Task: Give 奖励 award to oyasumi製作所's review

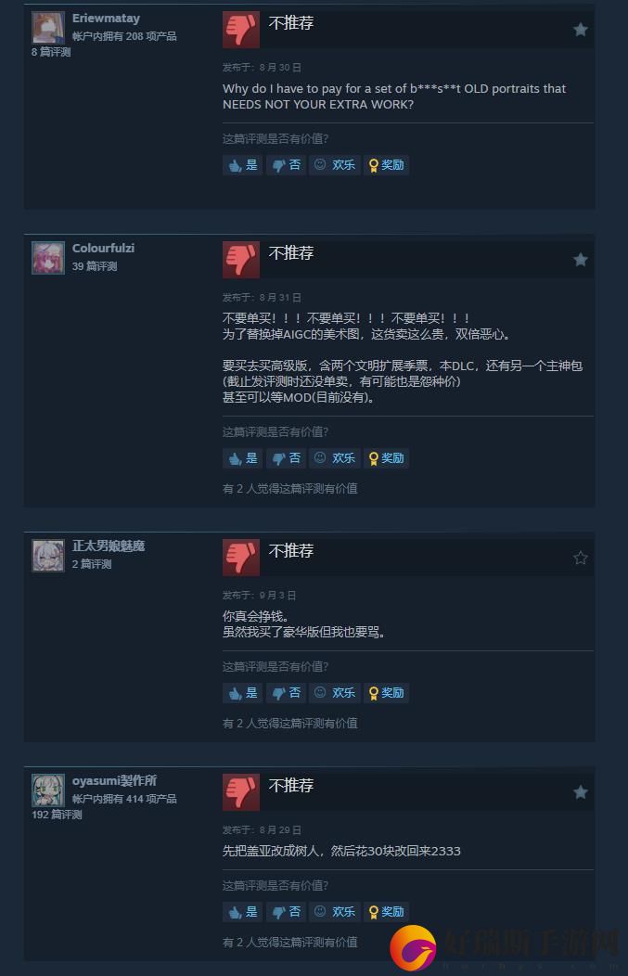Action: coord(386,912)
